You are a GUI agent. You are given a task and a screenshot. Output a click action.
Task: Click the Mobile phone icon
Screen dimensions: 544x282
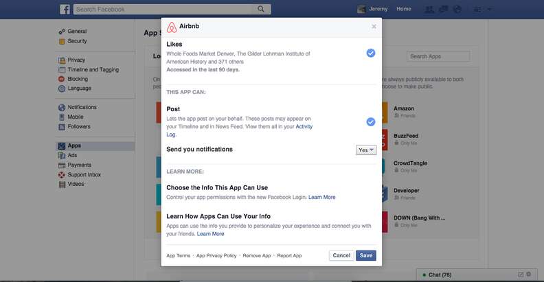click(62, 117)
